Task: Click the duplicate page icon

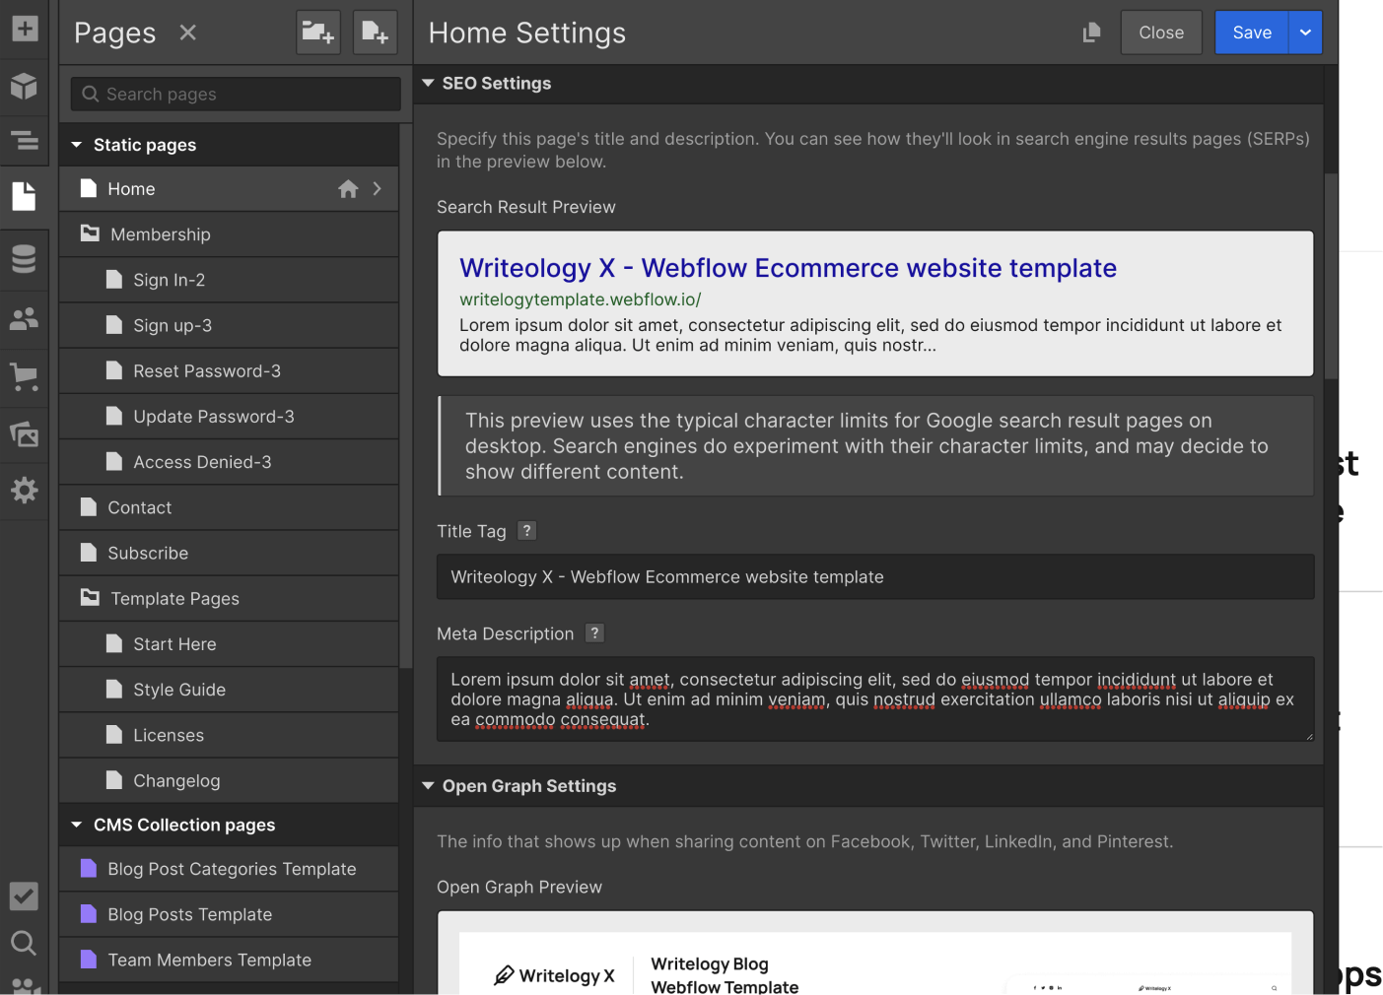Action: coord(1091,33)
